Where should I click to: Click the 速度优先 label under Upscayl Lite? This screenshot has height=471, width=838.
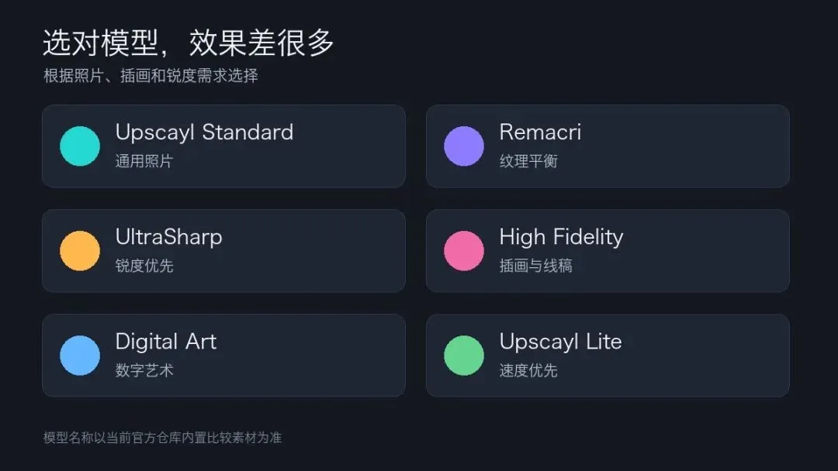pyautogui.click(x=528, y=370)
